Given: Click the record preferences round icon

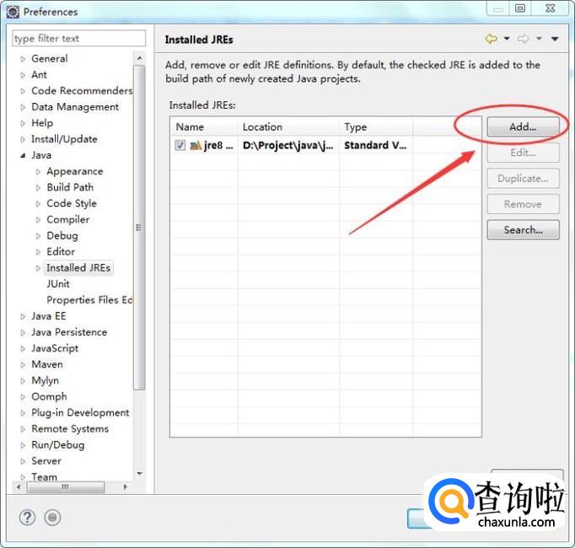Looking at the screenshot, I should [x=52, y=518].
